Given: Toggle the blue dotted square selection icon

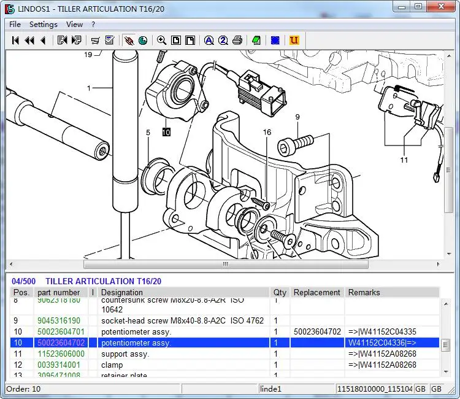Looking at the screenshot, I should coord(275,41).
